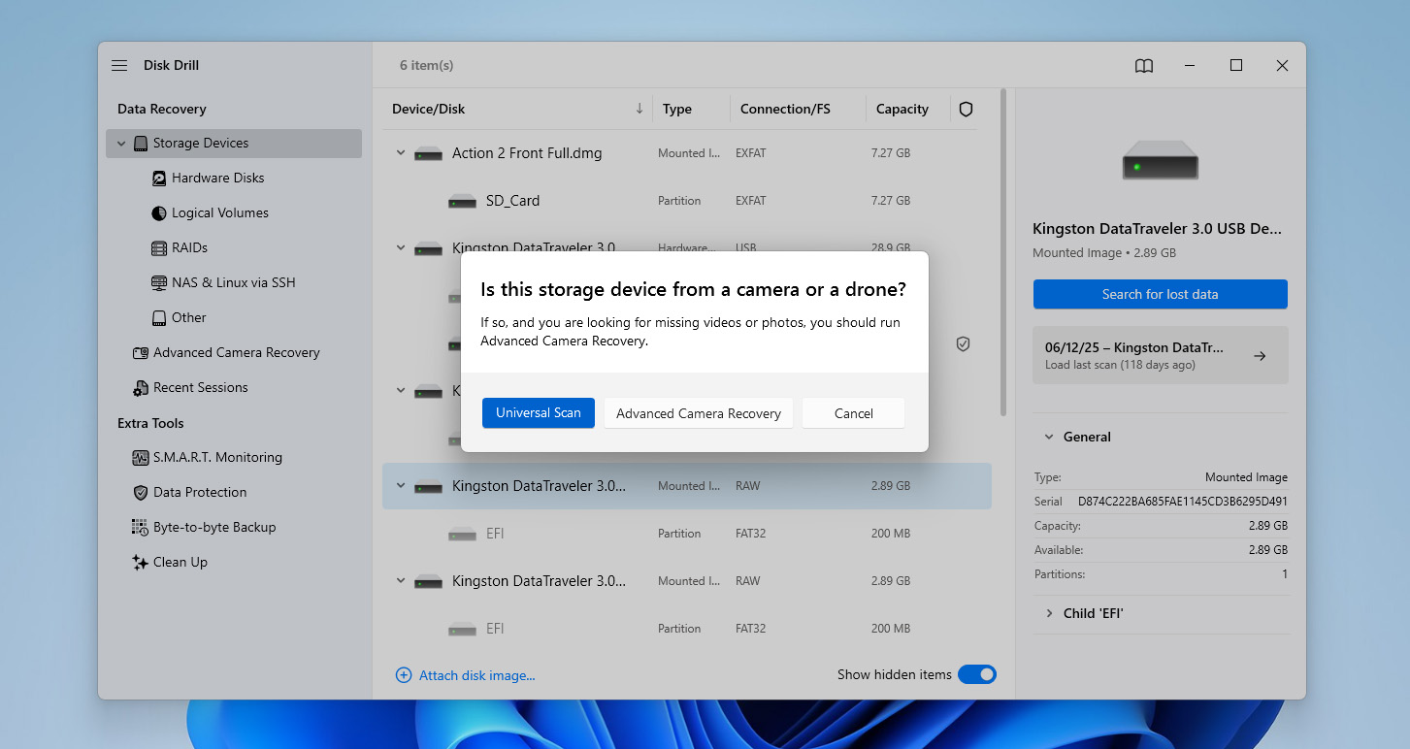Click the Universal Scan button
Image resolution: width=1410 pixels, height=749 pixels.
pyautogui.click(x=538, y=413)
